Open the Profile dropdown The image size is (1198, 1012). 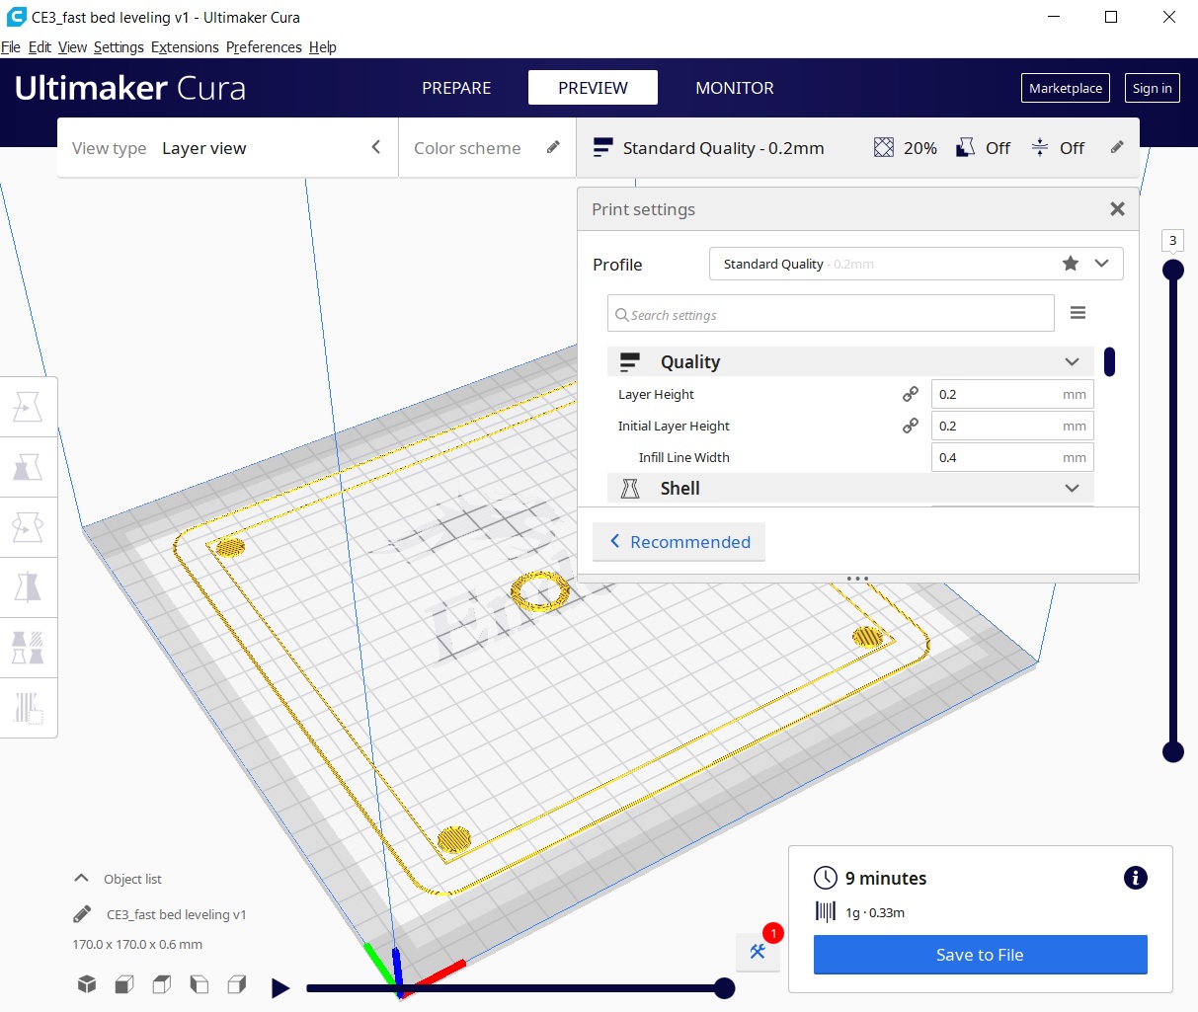click(916, 264)
